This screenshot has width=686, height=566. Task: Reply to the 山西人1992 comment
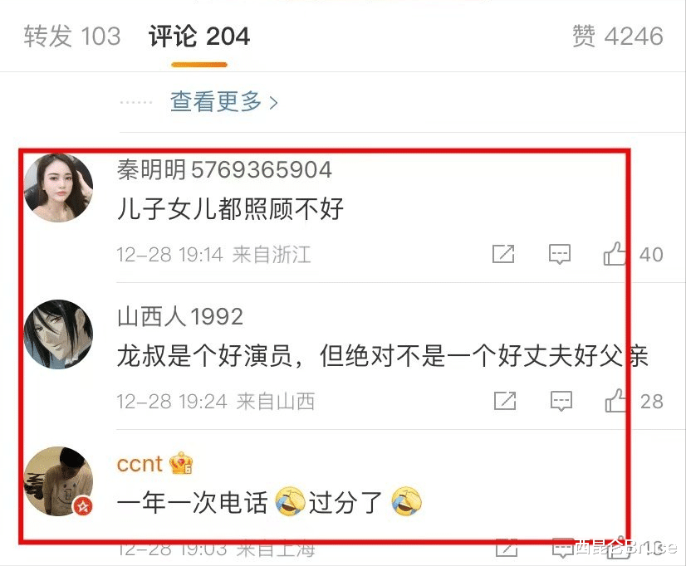coord(561,401)
